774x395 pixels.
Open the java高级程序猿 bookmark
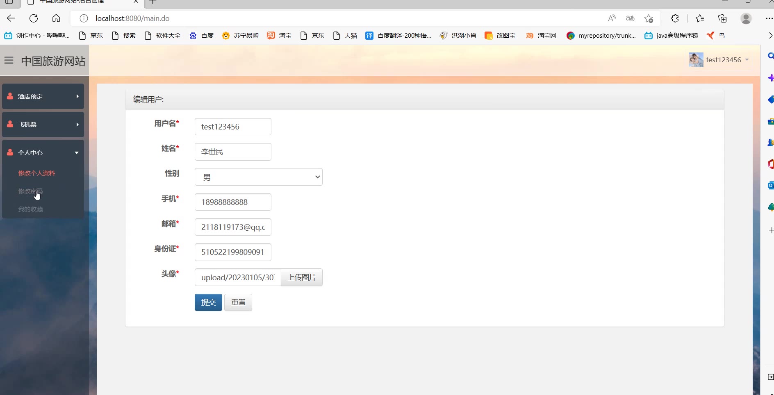point(671,36)
